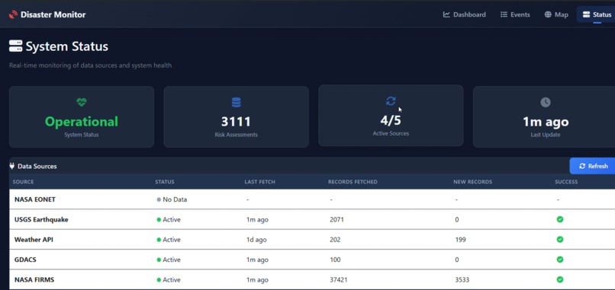Click the SUCCESS column header
The image size is (615, 290).
tap(566, 182)
